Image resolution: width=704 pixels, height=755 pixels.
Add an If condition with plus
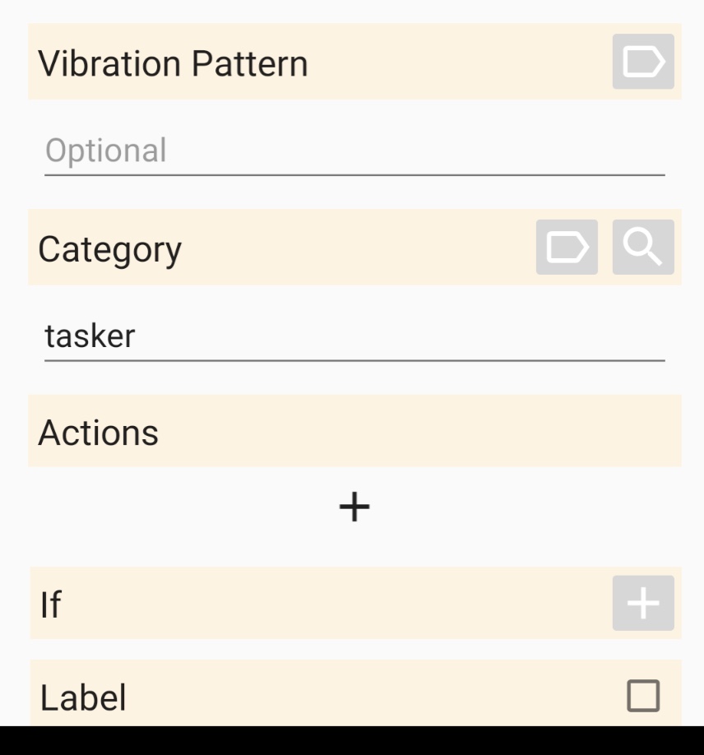coord(643,603)
